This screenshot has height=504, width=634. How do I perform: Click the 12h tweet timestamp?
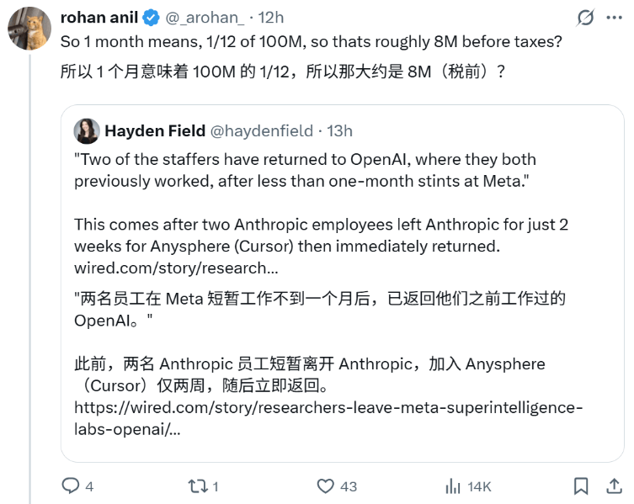coord(270,17)
